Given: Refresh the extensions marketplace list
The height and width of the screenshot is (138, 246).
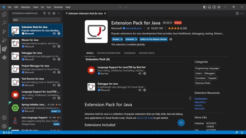Looking at the screenshot, I should tap(49, 14).
